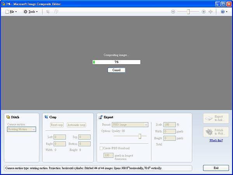Click the Compositing images label

[116, 55]
